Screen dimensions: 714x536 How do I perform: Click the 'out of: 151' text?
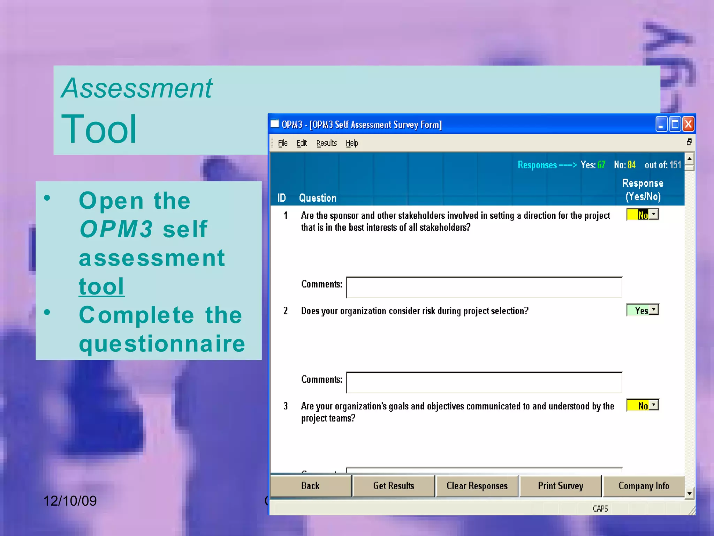tap(663, 165)
